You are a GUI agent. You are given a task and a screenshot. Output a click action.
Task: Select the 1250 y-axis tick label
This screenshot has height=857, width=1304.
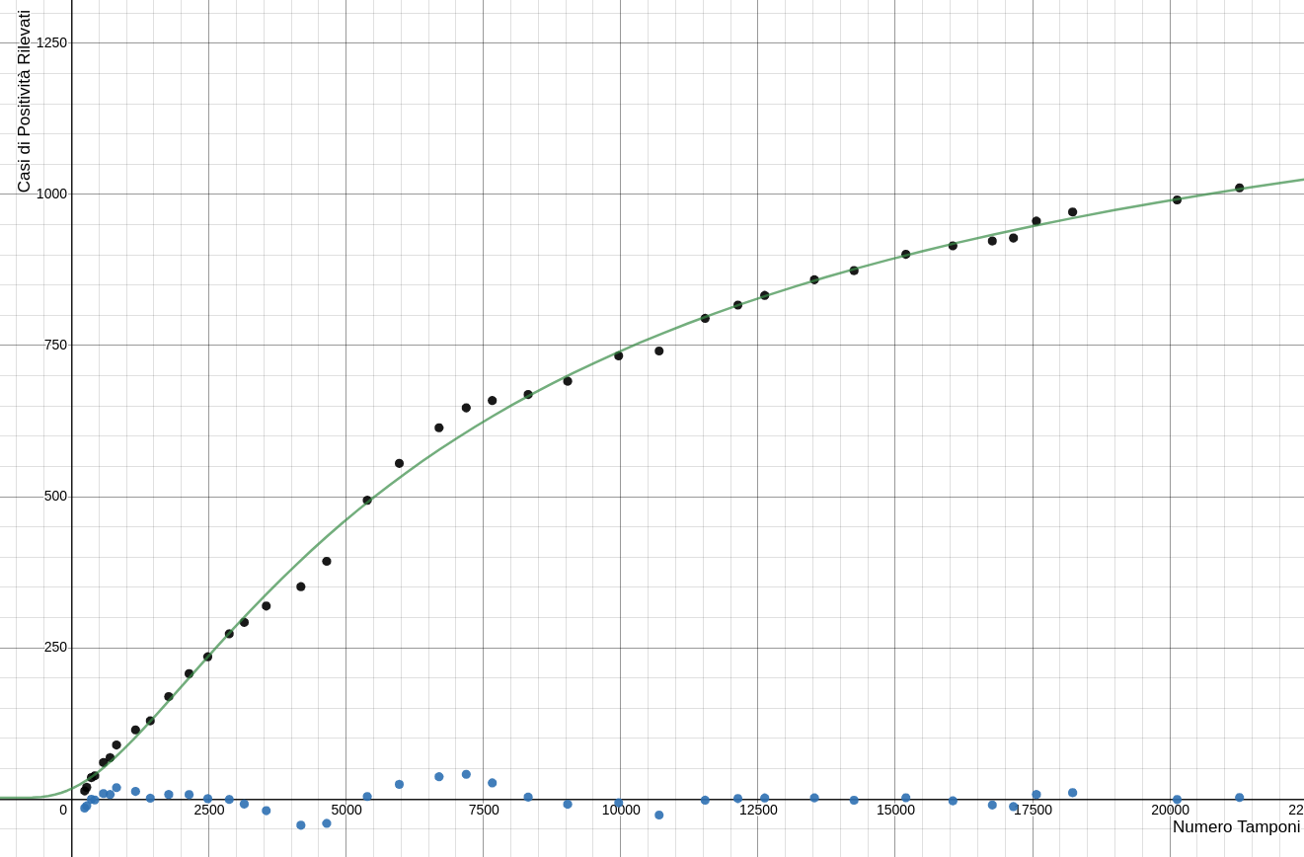point(51,42)
